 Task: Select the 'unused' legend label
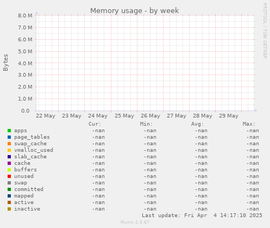click(x=24, y=176)
